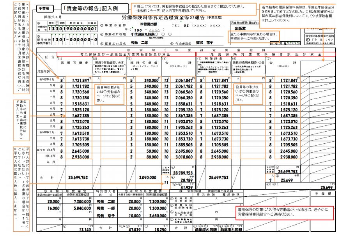The height and width of the screenshot is (236, 347).
Task: Click the 予備欄 box label
Action: click(x=323, y=194)
